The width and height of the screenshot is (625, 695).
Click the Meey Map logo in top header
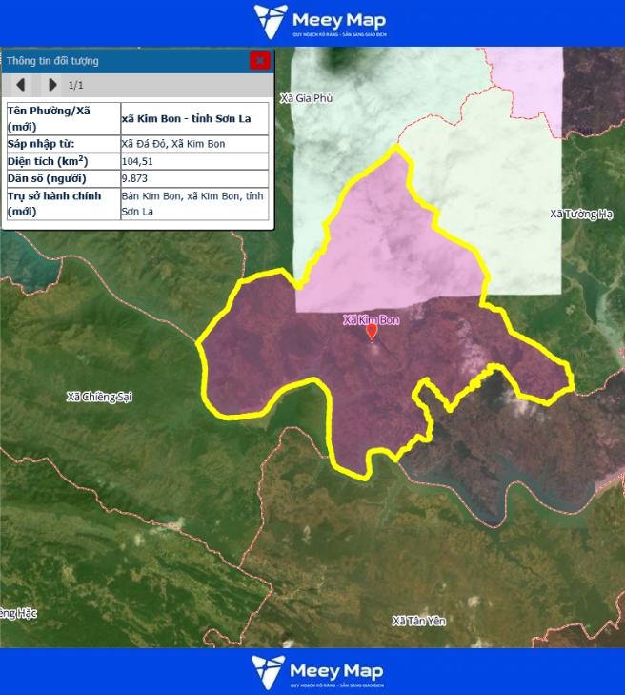point(319,21)
